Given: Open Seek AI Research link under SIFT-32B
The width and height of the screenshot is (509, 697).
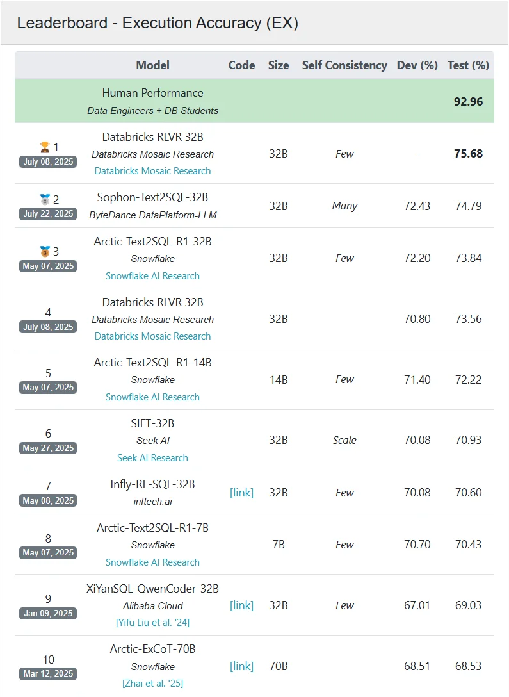Looking at the screenshot, I should pos(153,458).
